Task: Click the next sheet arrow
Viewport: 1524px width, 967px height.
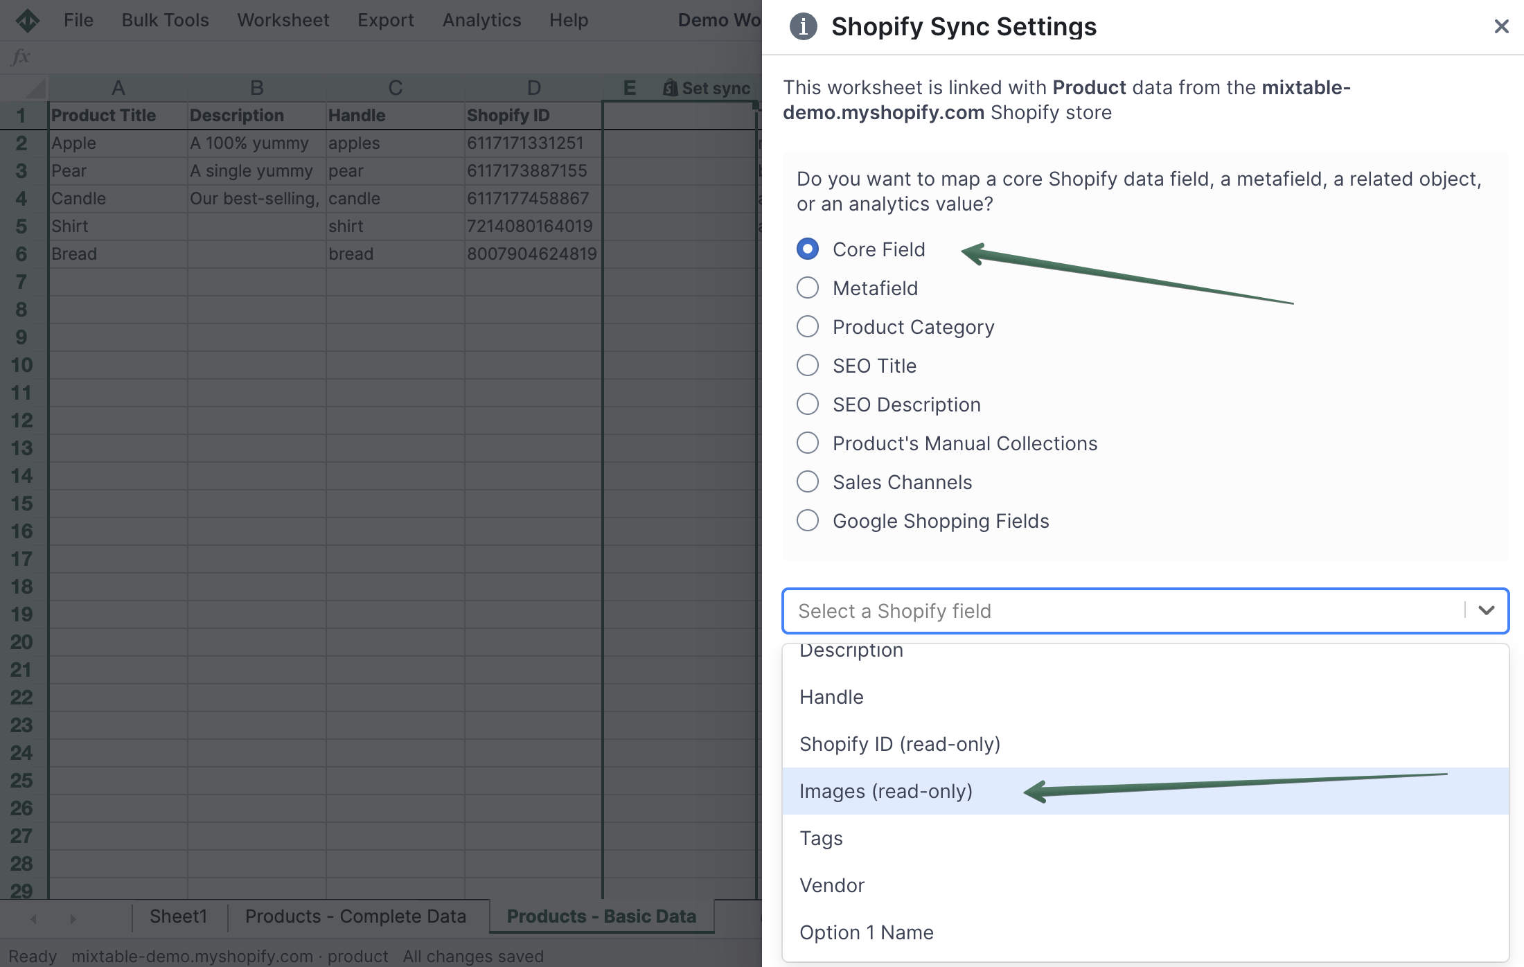Action: click(x=73, y=919)
